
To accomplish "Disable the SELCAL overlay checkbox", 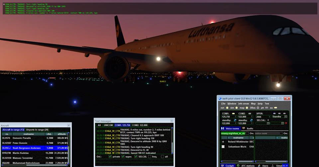I will [x=136, y=156].
